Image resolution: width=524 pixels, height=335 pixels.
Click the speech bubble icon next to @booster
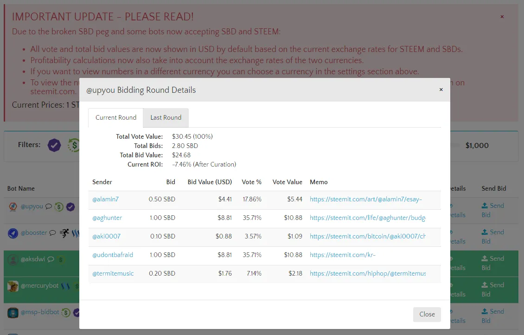point(52,233)
